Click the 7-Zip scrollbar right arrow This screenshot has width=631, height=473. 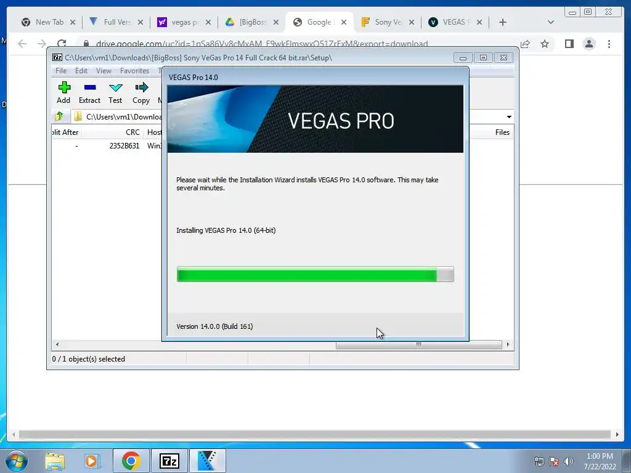508,345
